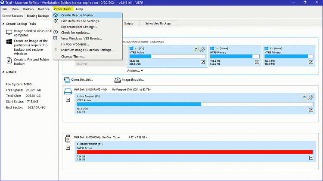Open the Scripts tab
The height and width of the screenshot is (181, 323).
click(x=128, y=24)
